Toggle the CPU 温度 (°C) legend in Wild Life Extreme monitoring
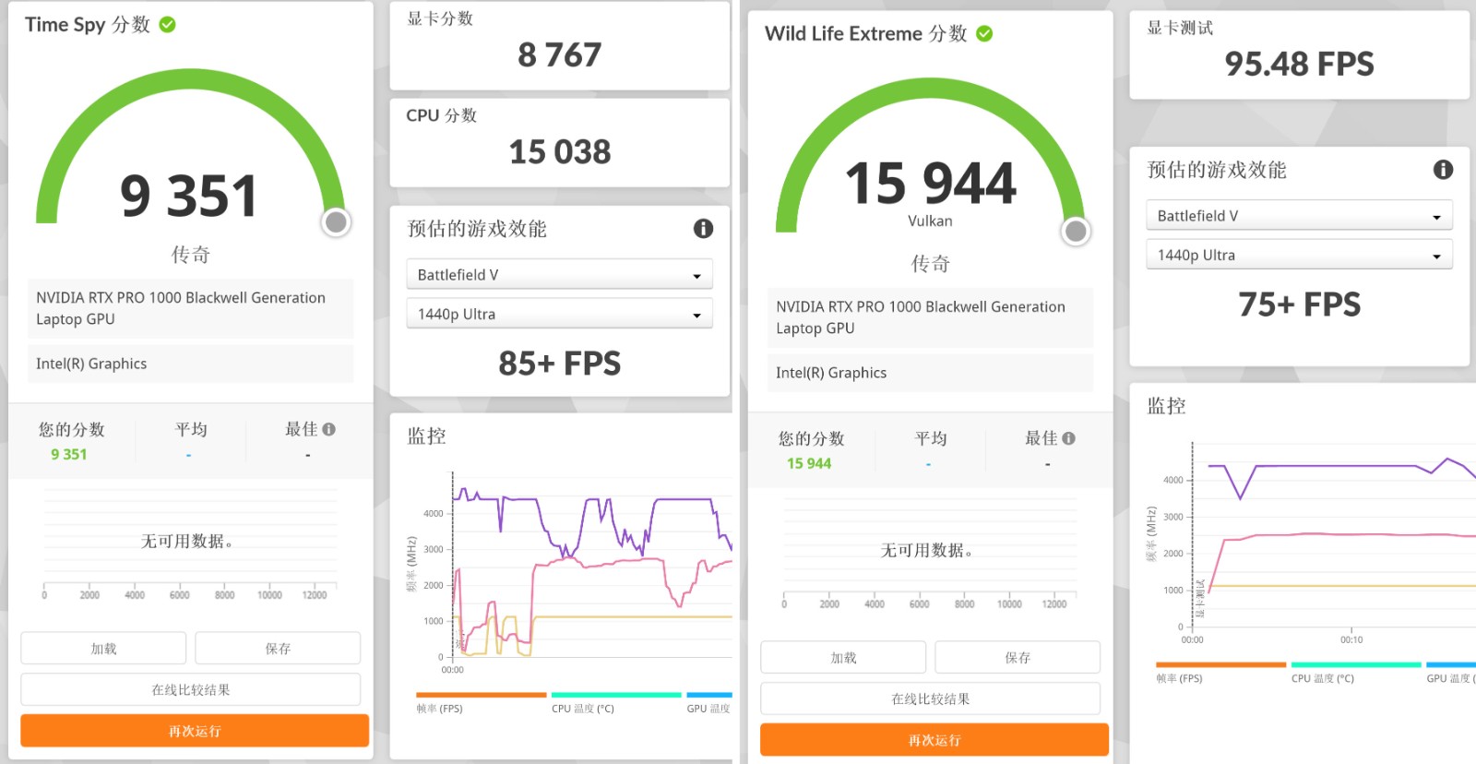 (x=1356, y=673)
